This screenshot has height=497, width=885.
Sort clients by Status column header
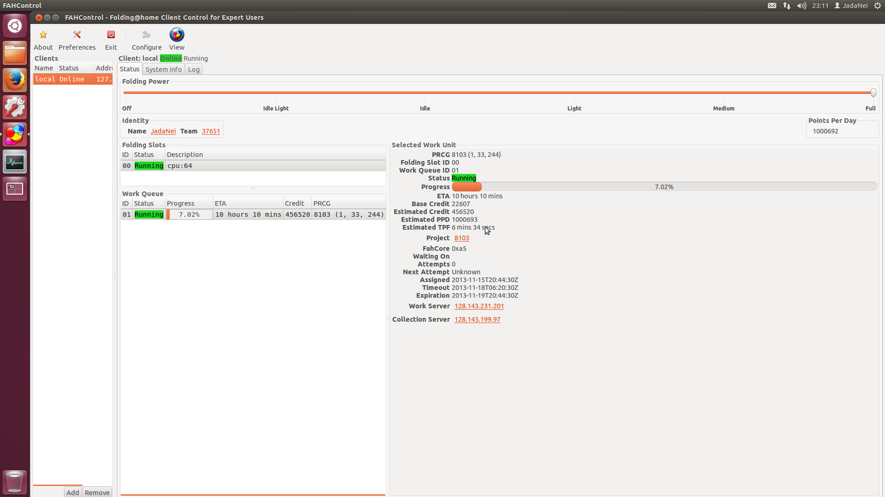(x=76, y=68)
